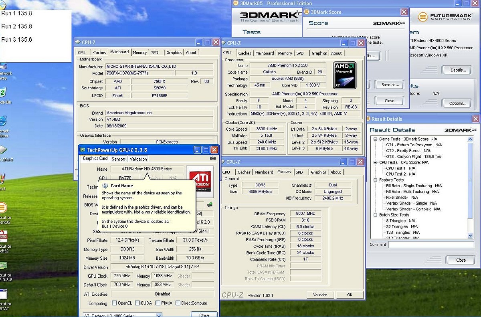The height and width of the screenshot is (317, 481).
Task: Enable the OpenCL checkbox
Action: [115, 303]
